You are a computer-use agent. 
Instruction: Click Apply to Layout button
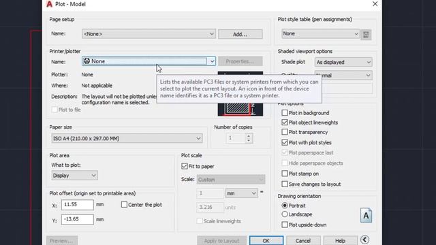[221, 240]
